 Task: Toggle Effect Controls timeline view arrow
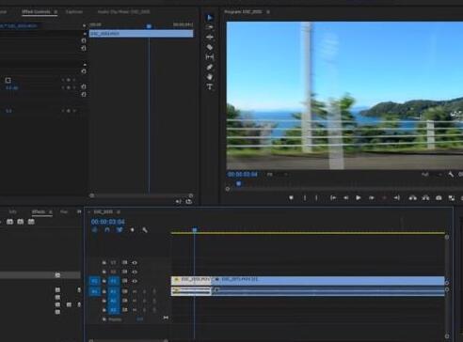point(84,25)
